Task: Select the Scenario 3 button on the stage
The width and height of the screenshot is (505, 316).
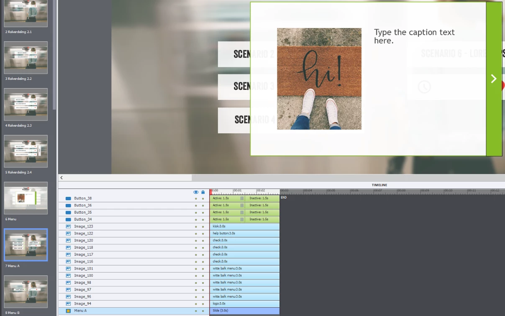Action: click(234, 87)
